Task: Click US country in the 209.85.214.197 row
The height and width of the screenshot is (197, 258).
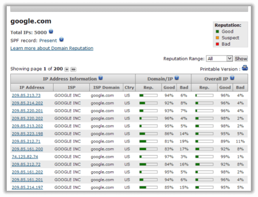Action: pyautogui.click(x=127, y=187)
